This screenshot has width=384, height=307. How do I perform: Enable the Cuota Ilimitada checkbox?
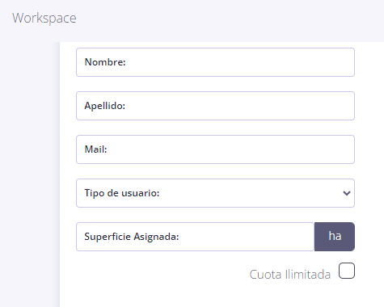347,271
